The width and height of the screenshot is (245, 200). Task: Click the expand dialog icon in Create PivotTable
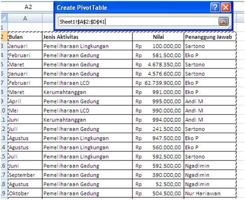coord(223,22)
